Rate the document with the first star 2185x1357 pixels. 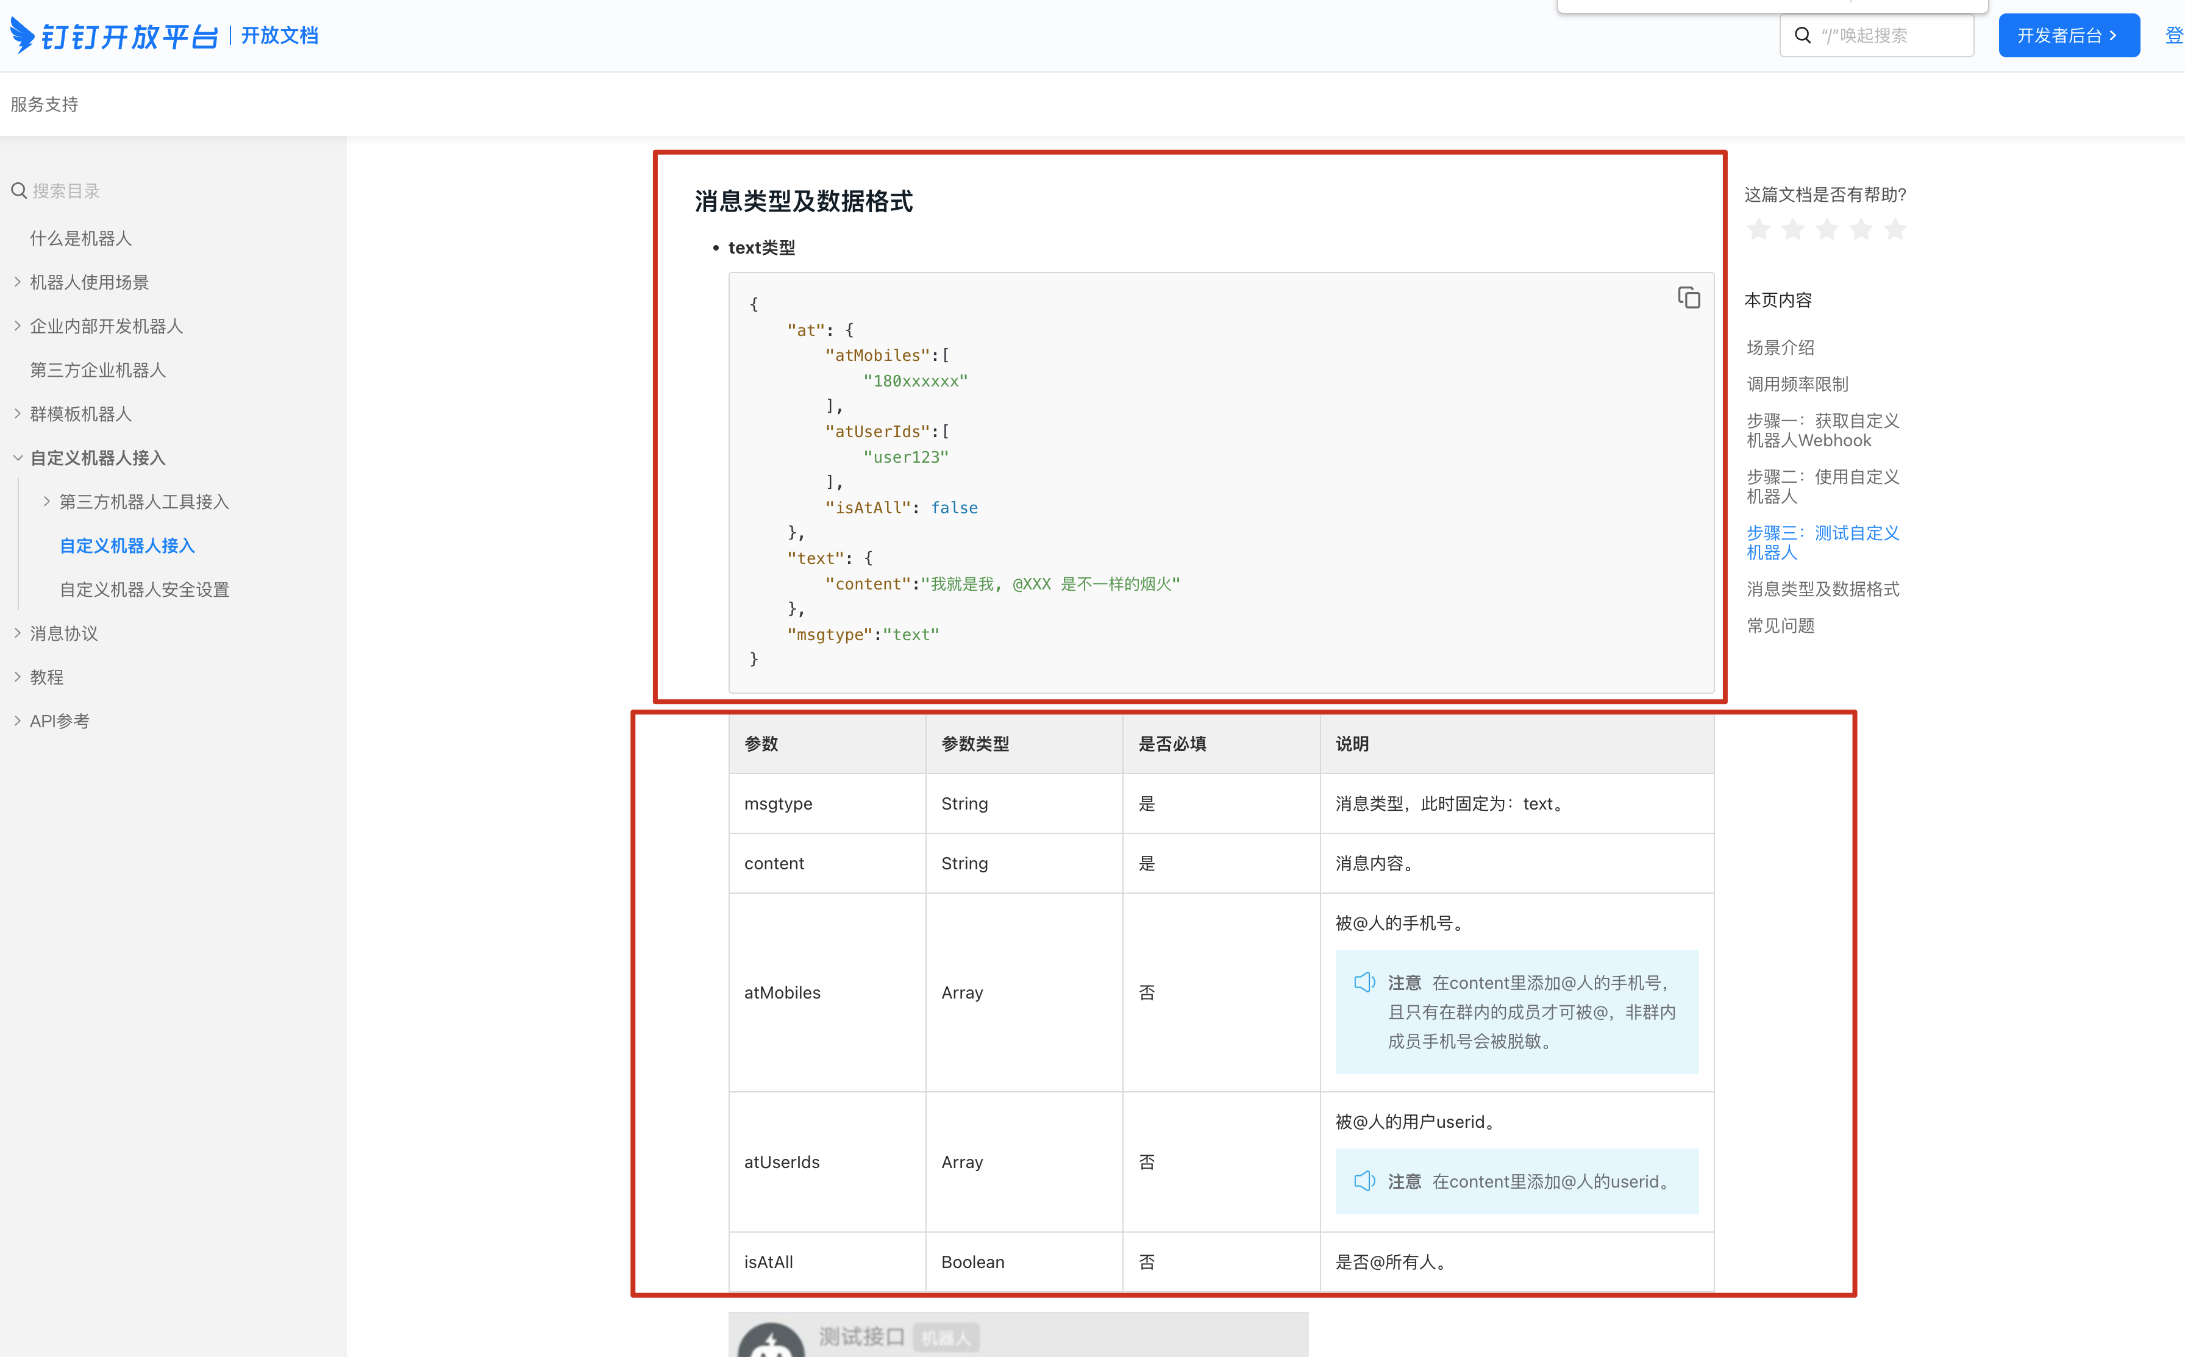point(1759,230)
